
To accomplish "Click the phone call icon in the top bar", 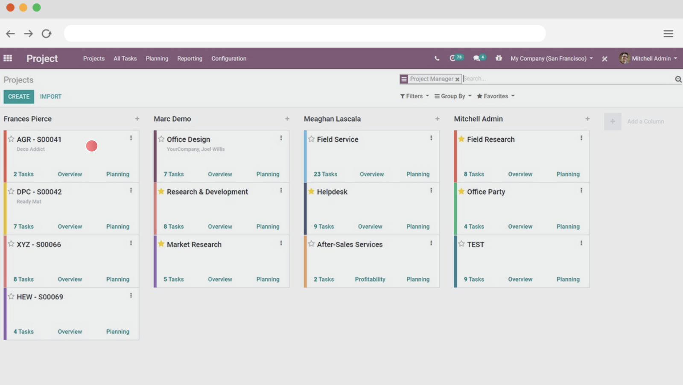I will [436, 58].
